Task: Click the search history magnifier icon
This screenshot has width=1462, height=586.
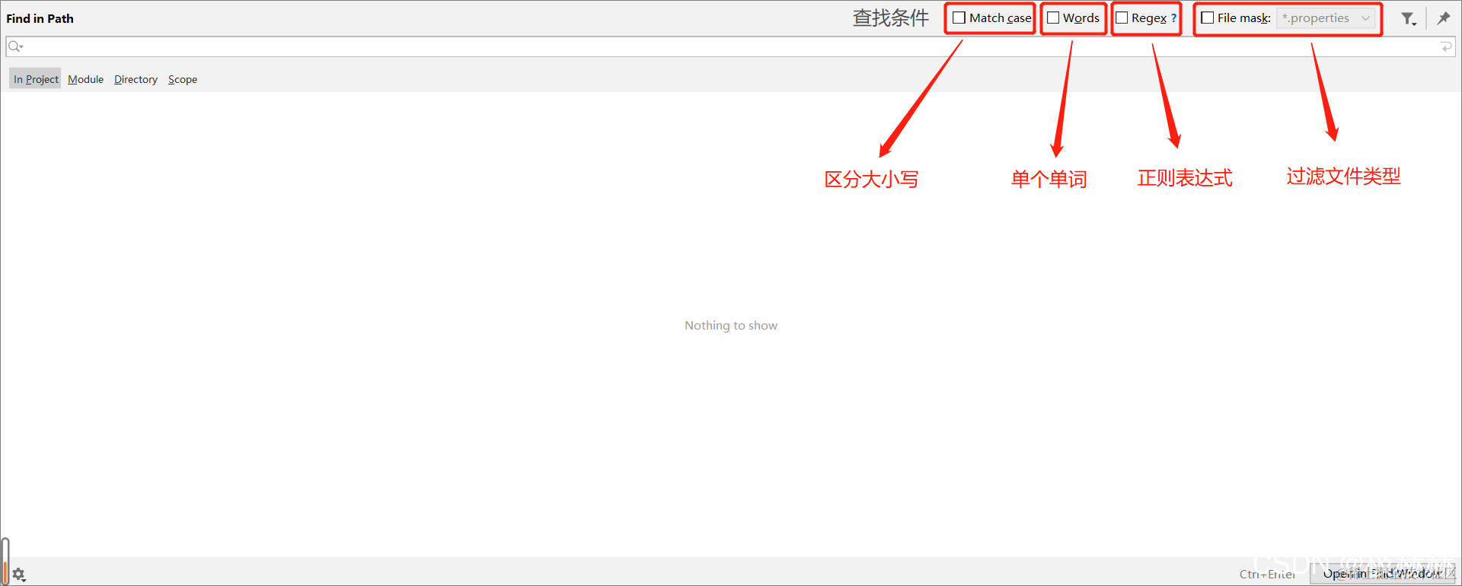Action: pos(15,46)
